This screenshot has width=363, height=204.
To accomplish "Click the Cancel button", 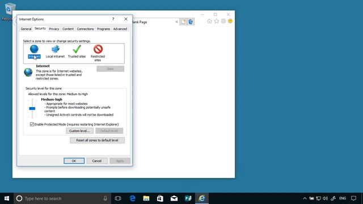I will 97,161.
